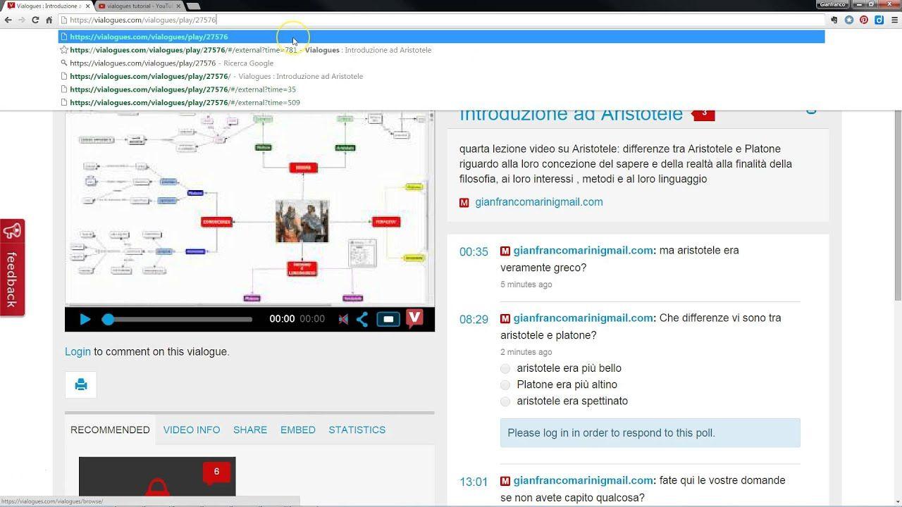902x507 pixels.
Task: Jump to timestamp 08:29 comment
Action: 474,320
